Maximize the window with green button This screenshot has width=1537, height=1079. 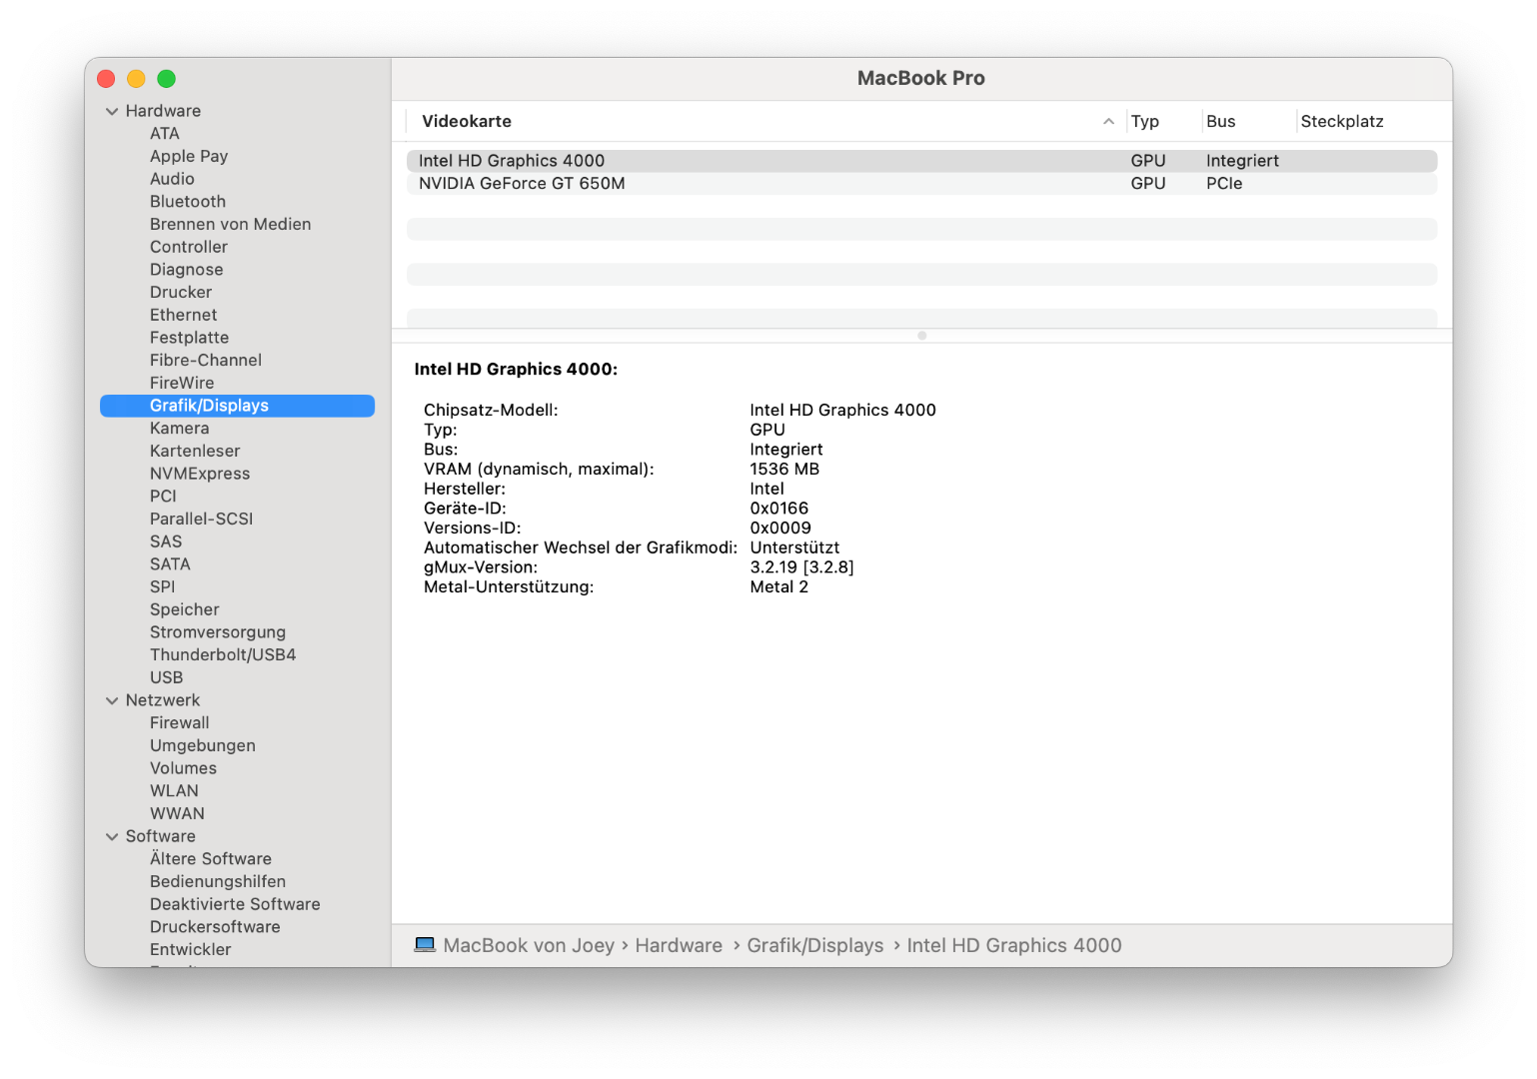tap(166, 79)
